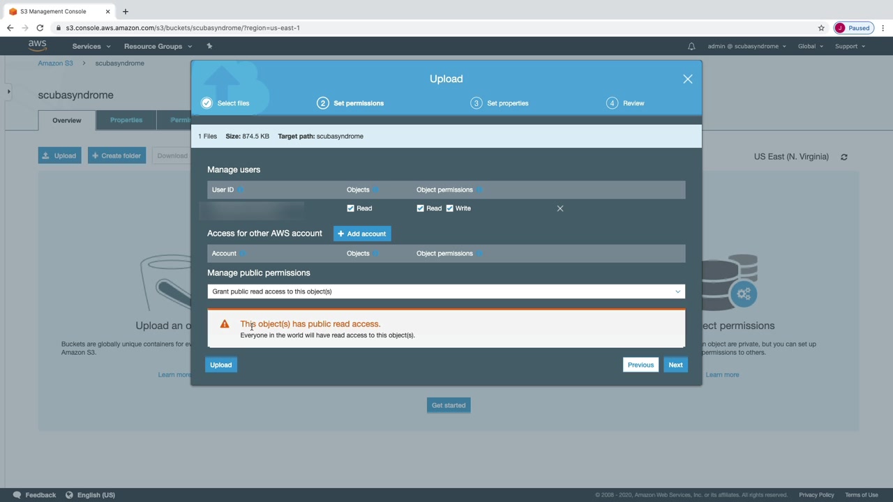Go to the Set permissions step

(x=350, y=103)
